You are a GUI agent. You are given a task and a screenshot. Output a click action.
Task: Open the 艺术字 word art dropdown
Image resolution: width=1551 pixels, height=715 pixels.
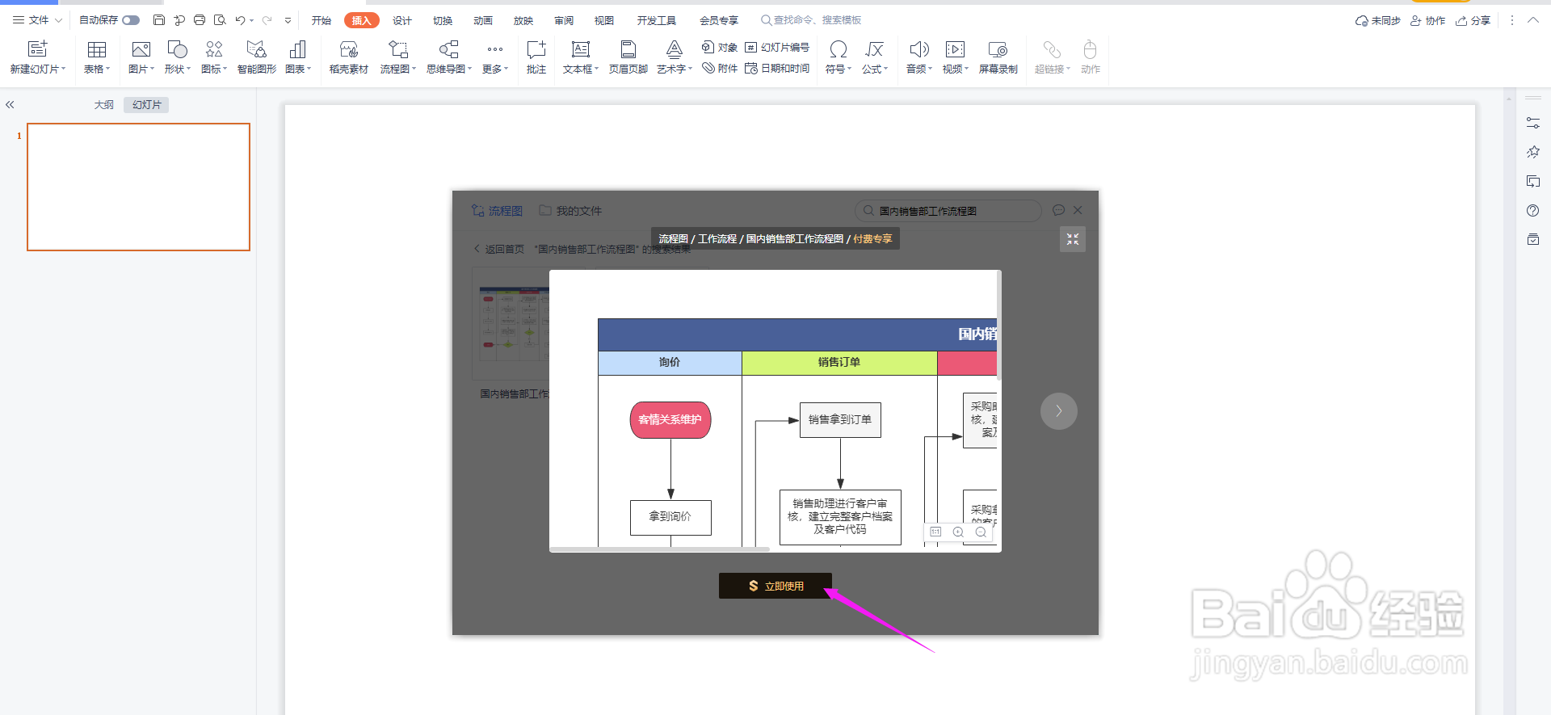click(x=675, y=57)
